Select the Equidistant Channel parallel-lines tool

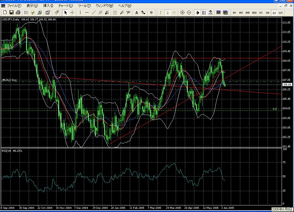point(100,13)
